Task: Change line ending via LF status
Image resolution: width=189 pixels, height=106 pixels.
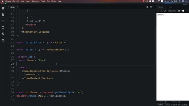Action: [179, 105]
